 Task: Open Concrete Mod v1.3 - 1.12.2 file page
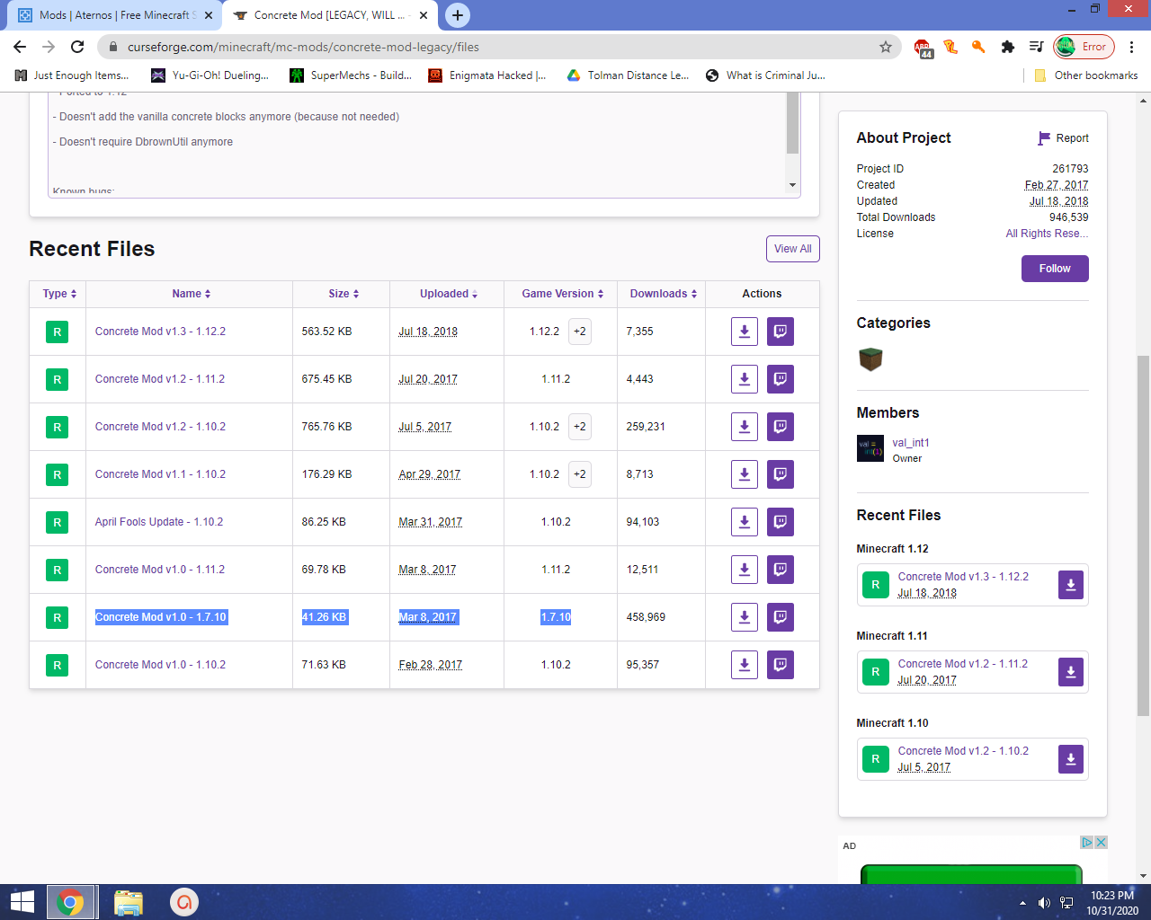[x=160, y=332]
